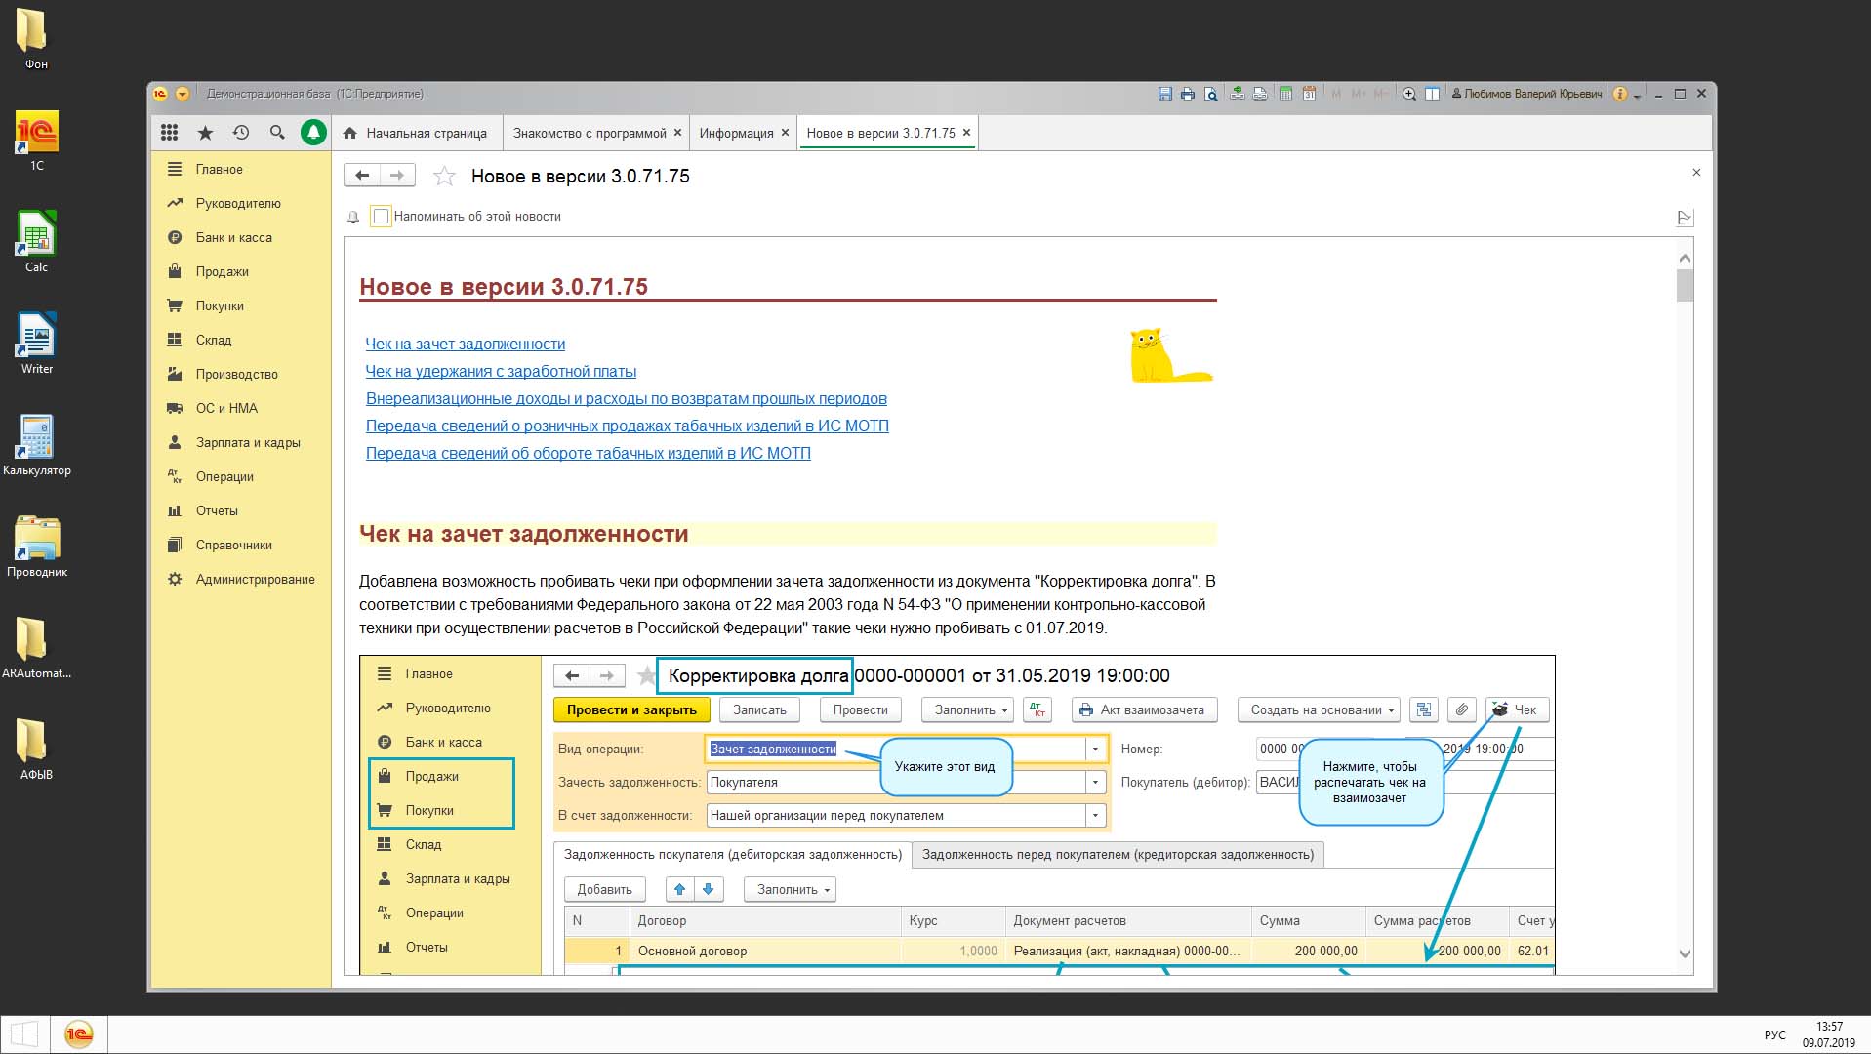Launch the Writer desktop shortcut

(36, 344)
